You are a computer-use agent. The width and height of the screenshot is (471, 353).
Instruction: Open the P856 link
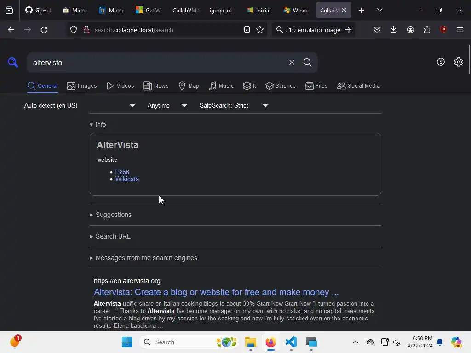[122, 172]
